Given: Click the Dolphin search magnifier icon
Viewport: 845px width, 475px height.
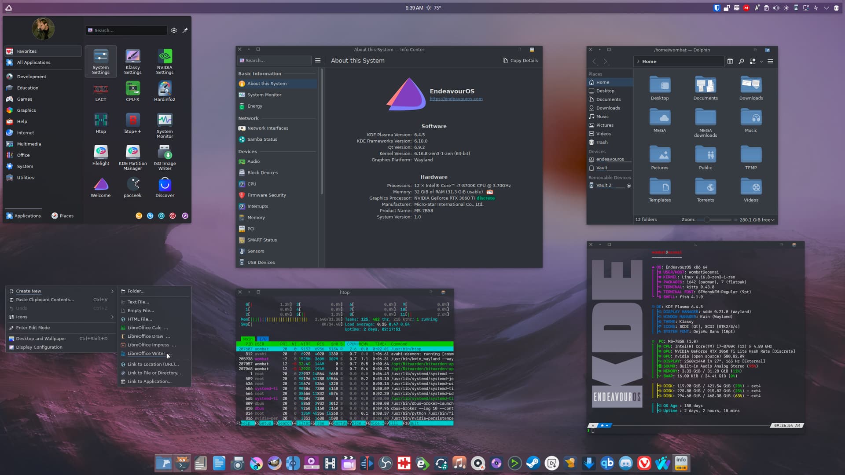Looking at the screenshot, I should pyautogui.click(x=741, y=62).
